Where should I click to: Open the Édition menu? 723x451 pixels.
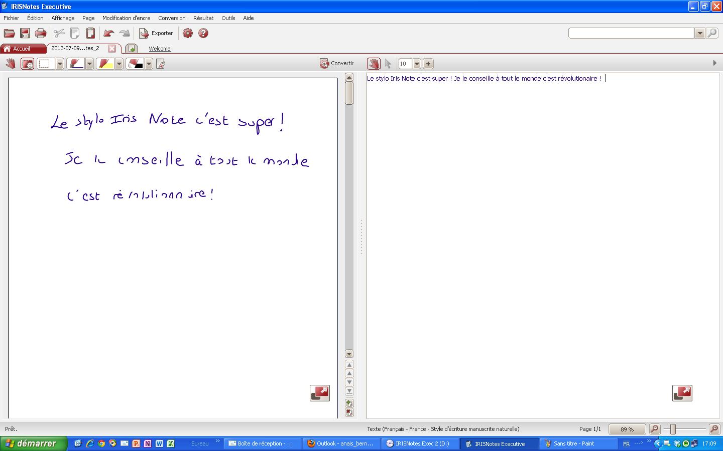click(x=35, y=18)
